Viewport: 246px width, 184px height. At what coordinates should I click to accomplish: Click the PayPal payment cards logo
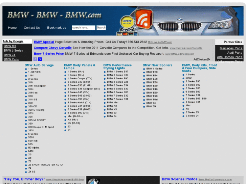[127, 32]
